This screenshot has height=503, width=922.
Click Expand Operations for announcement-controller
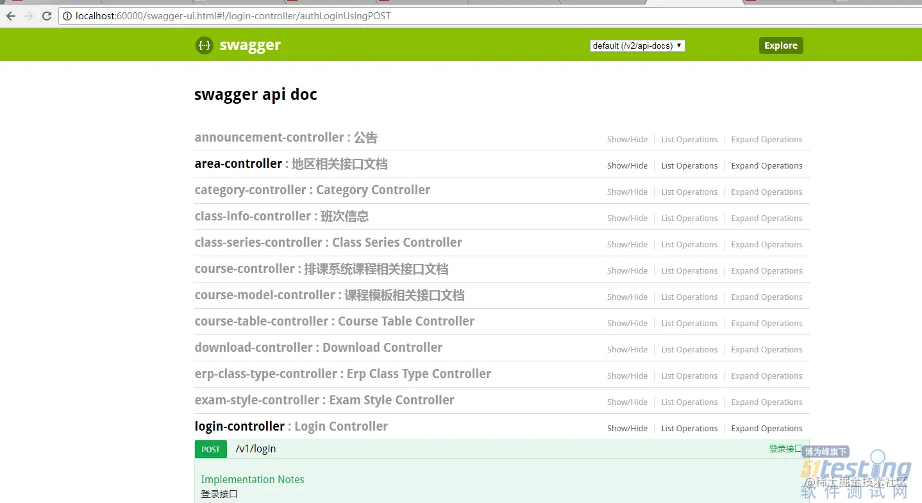pos(767,140)
